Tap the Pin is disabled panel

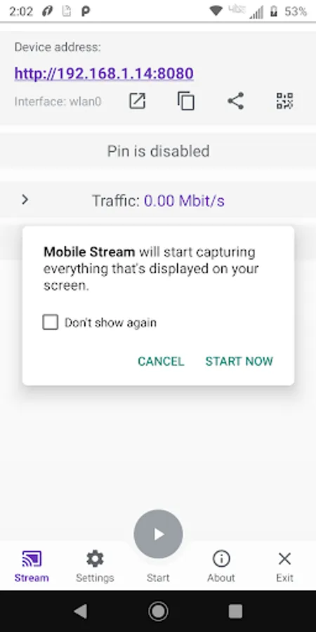coord(158,151)
